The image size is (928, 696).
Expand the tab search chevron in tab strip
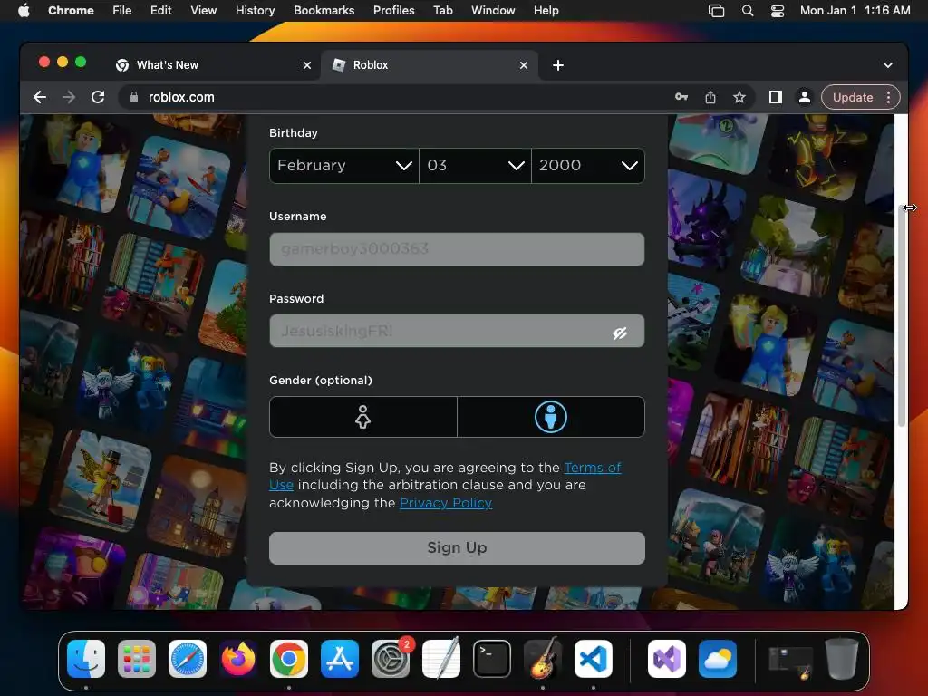click(888, 65)
